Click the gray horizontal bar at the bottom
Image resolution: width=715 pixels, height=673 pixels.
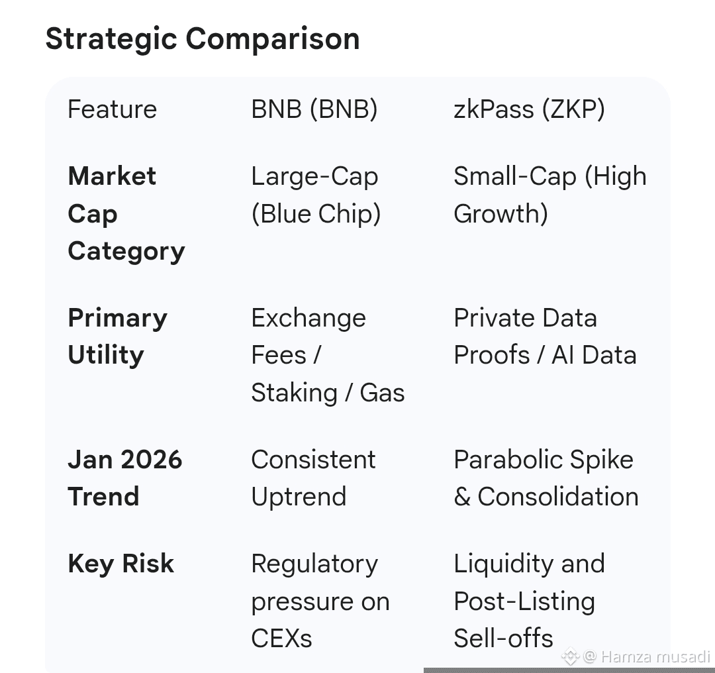coord(569,670)
